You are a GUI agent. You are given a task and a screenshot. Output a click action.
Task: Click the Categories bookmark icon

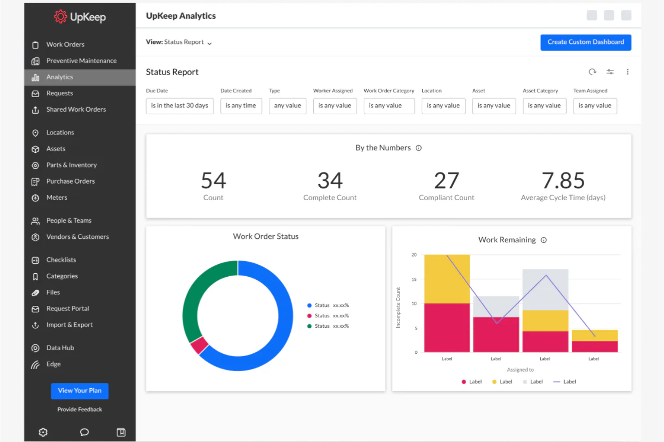click(x=35, y=276)
